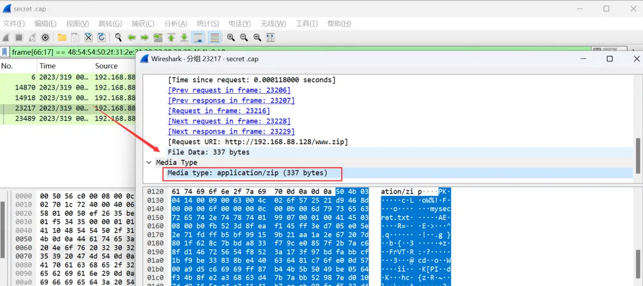Open the 跳转(G) menu
The height and width of the screenshot is (286, 643).
point(110,24)
